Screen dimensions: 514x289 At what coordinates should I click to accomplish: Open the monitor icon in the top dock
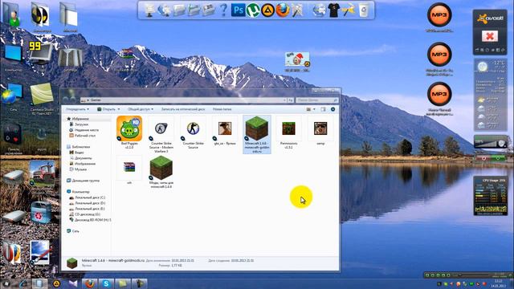click(x=149, y=10)
